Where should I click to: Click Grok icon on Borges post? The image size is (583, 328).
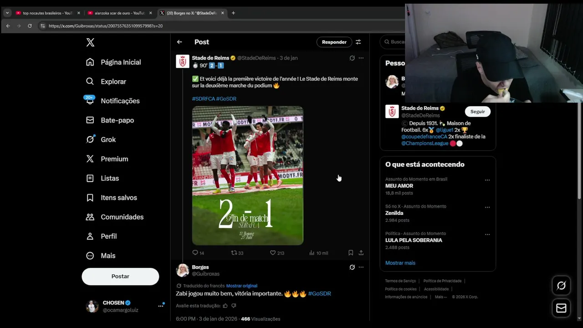point(352,267)
